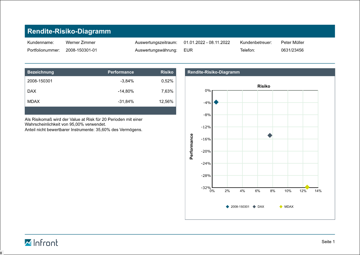
Task: Click the vertical Performance axis title
Action: 191,146
